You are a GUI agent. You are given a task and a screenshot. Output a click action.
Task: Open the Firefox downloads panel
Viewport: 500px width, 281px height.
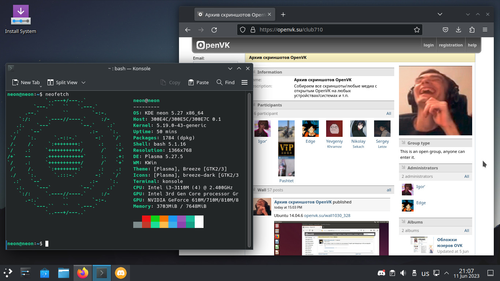[458, 30]
